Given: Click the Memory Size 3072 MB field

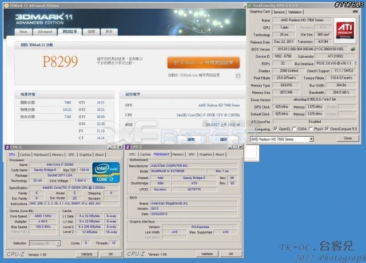Looking at the screenshot, I should click(x=286, y=92).
